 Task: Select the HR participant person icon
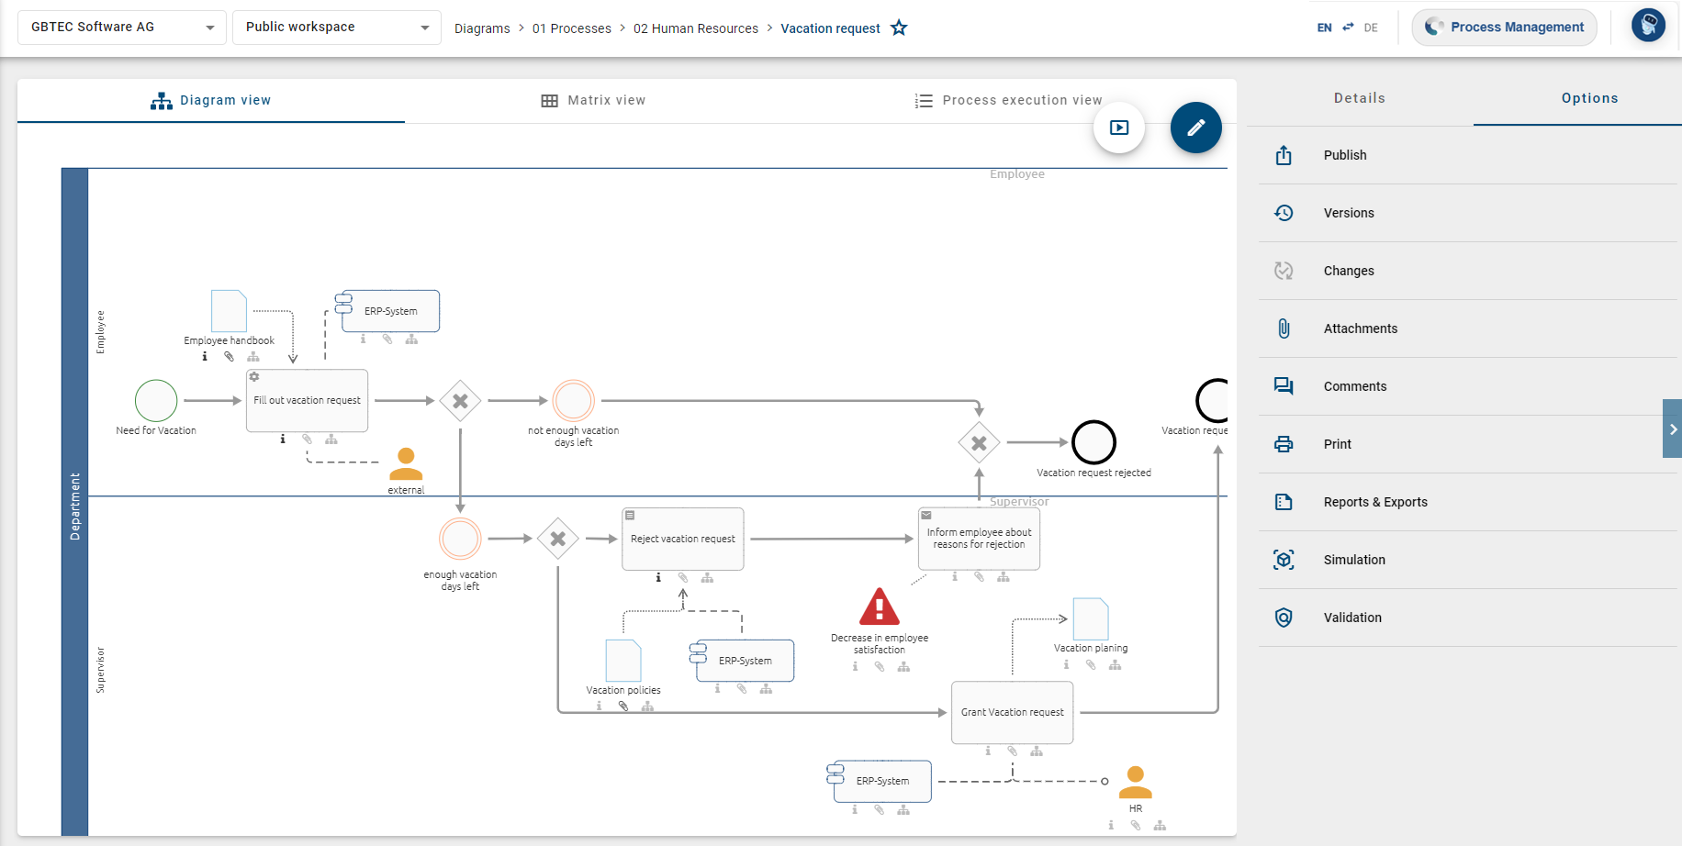[x=1136, y=783]
